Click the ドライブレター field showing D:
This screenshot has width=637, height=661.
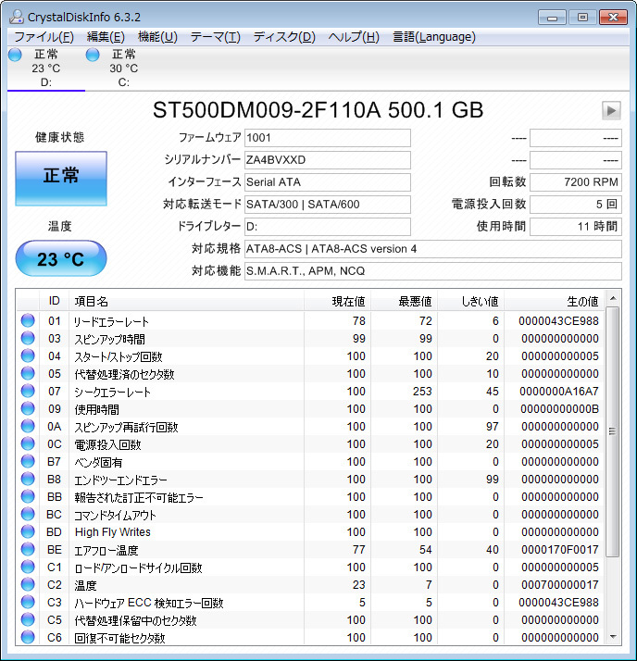(327, 227)
